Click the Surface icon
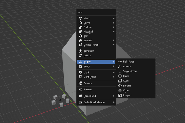Screen dimensions: 185x123 (x=80, y=27)
